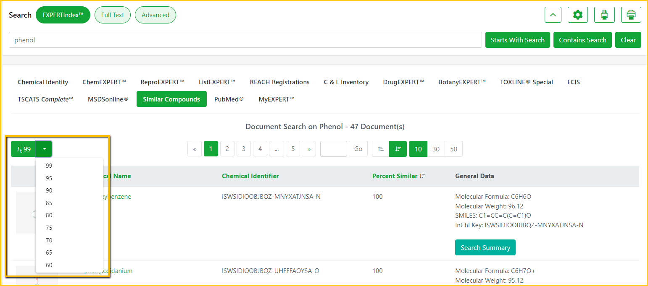The image size is (648, 286).
Task: Open the ChemEXPERT tab
Action: (x=104, y=82)
